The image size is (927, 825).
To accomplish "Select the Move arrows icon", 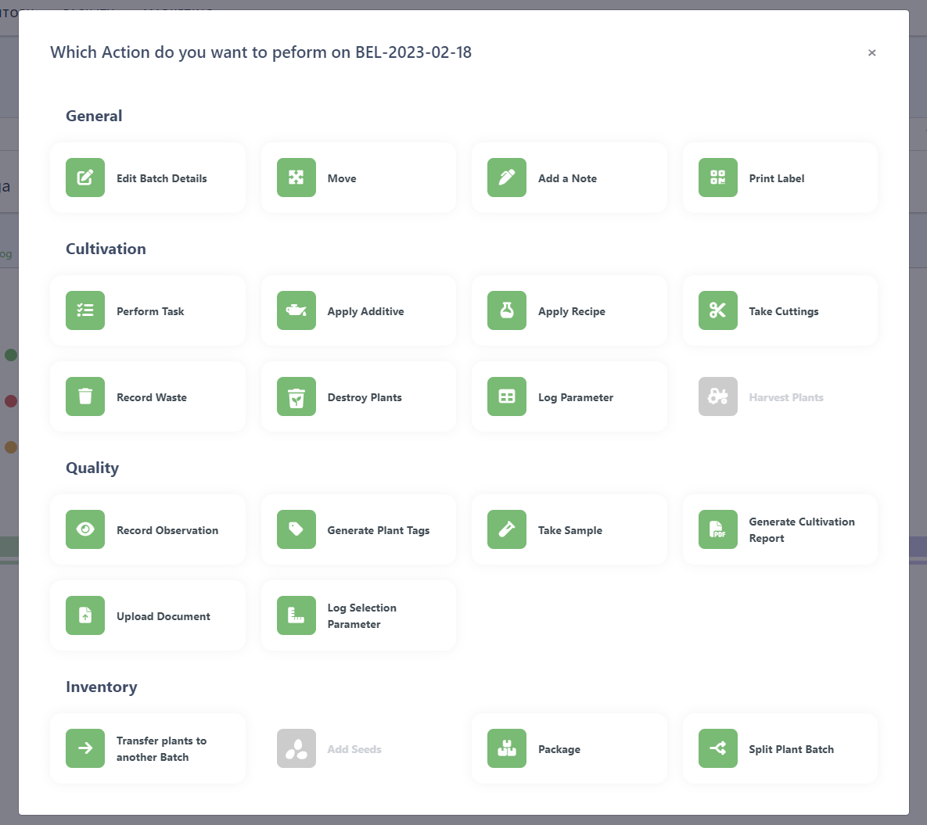I will point(296,178).
